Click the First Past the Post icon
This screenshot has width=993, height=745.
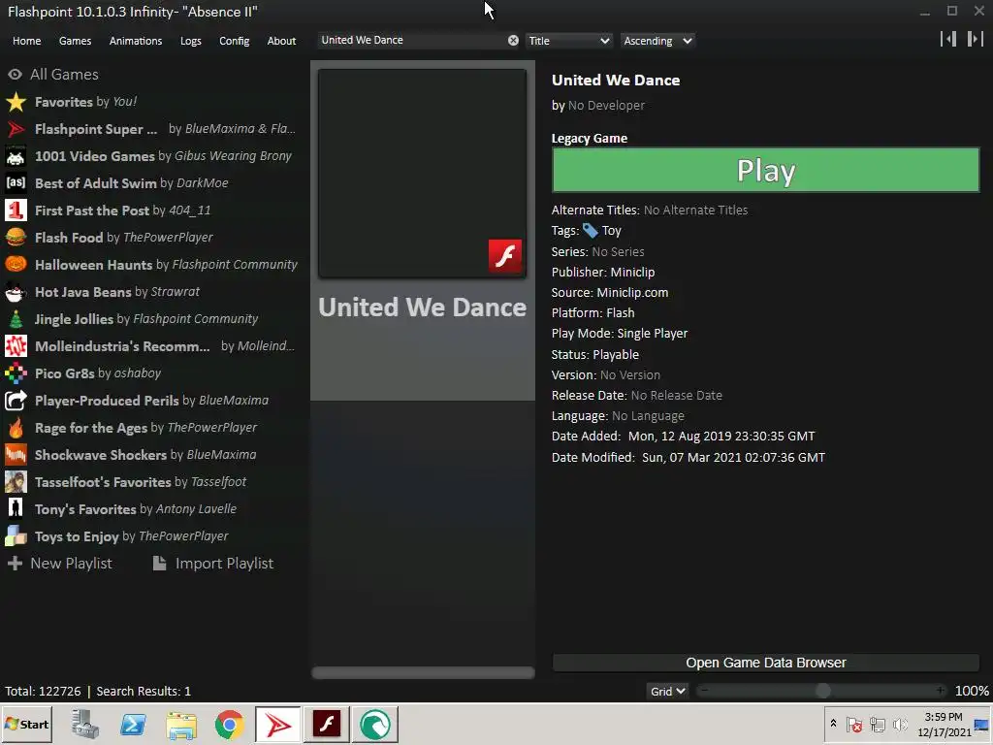(16, 211)
